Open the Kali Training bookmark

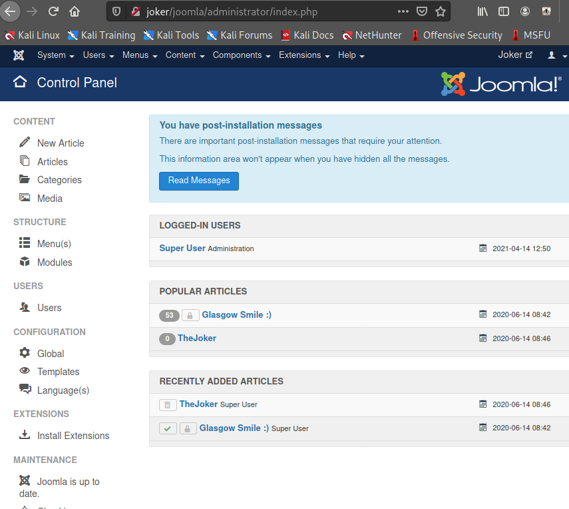coord(102,35)
